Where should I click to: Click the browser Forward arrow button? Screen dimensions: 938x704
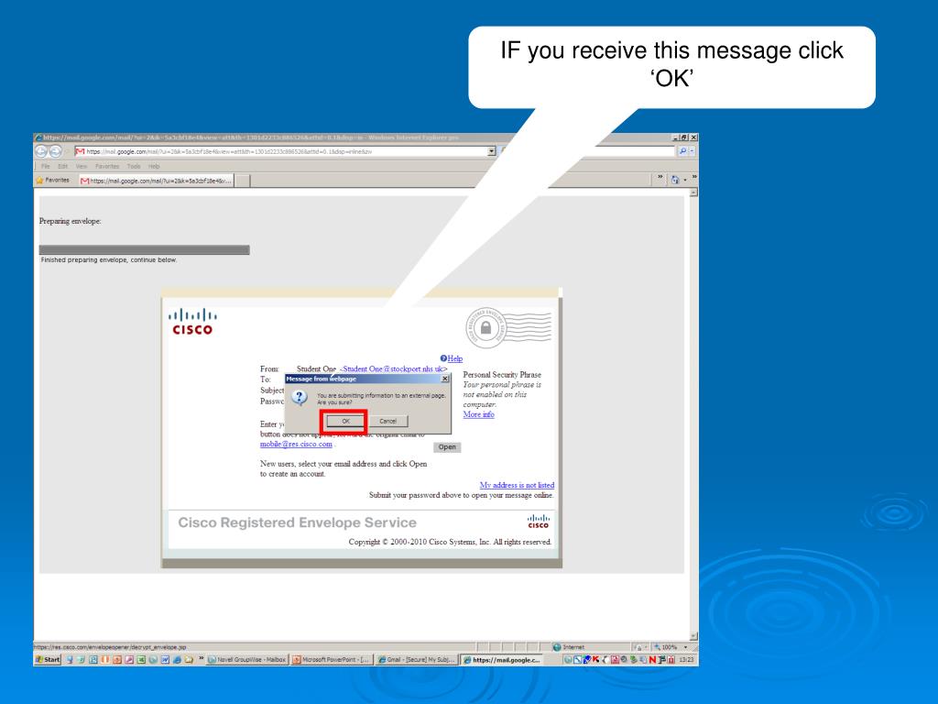[55, 152]
